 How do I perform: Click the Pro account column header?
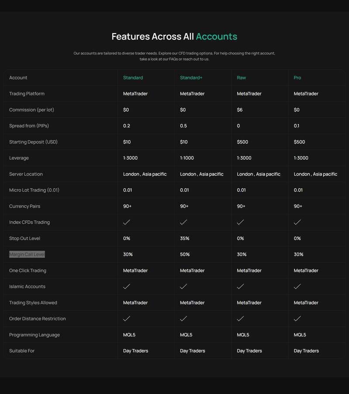click(297, 78)
